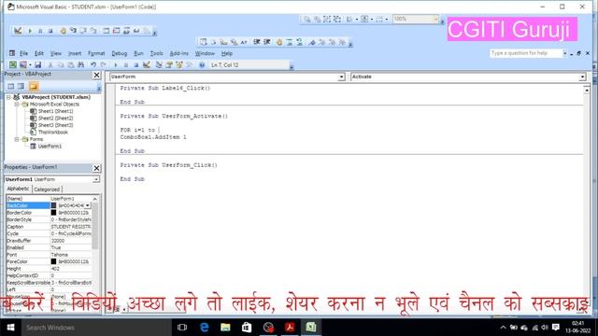This screenshot has height=336, width=598.
Task: Toggle Bookmark flag on Edit toolbar
Action: pyautogui.click(x=311, y=42)
